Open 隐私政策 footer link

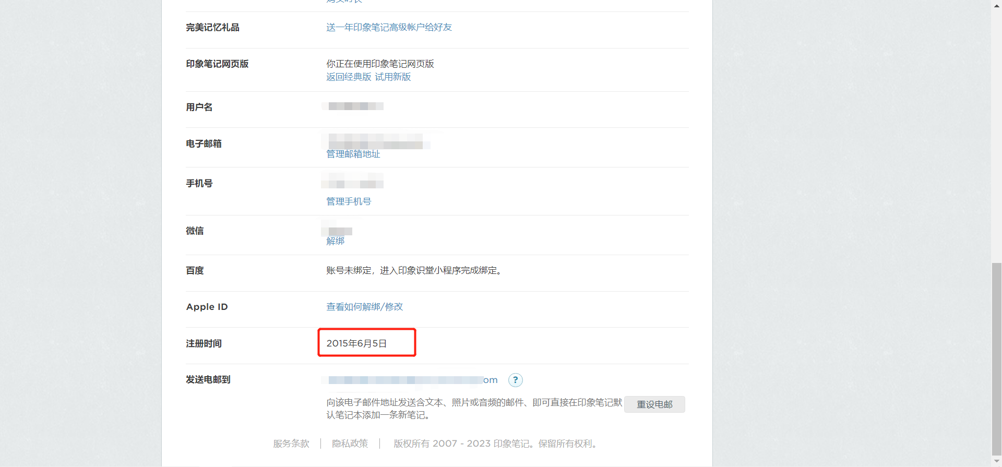350,444
